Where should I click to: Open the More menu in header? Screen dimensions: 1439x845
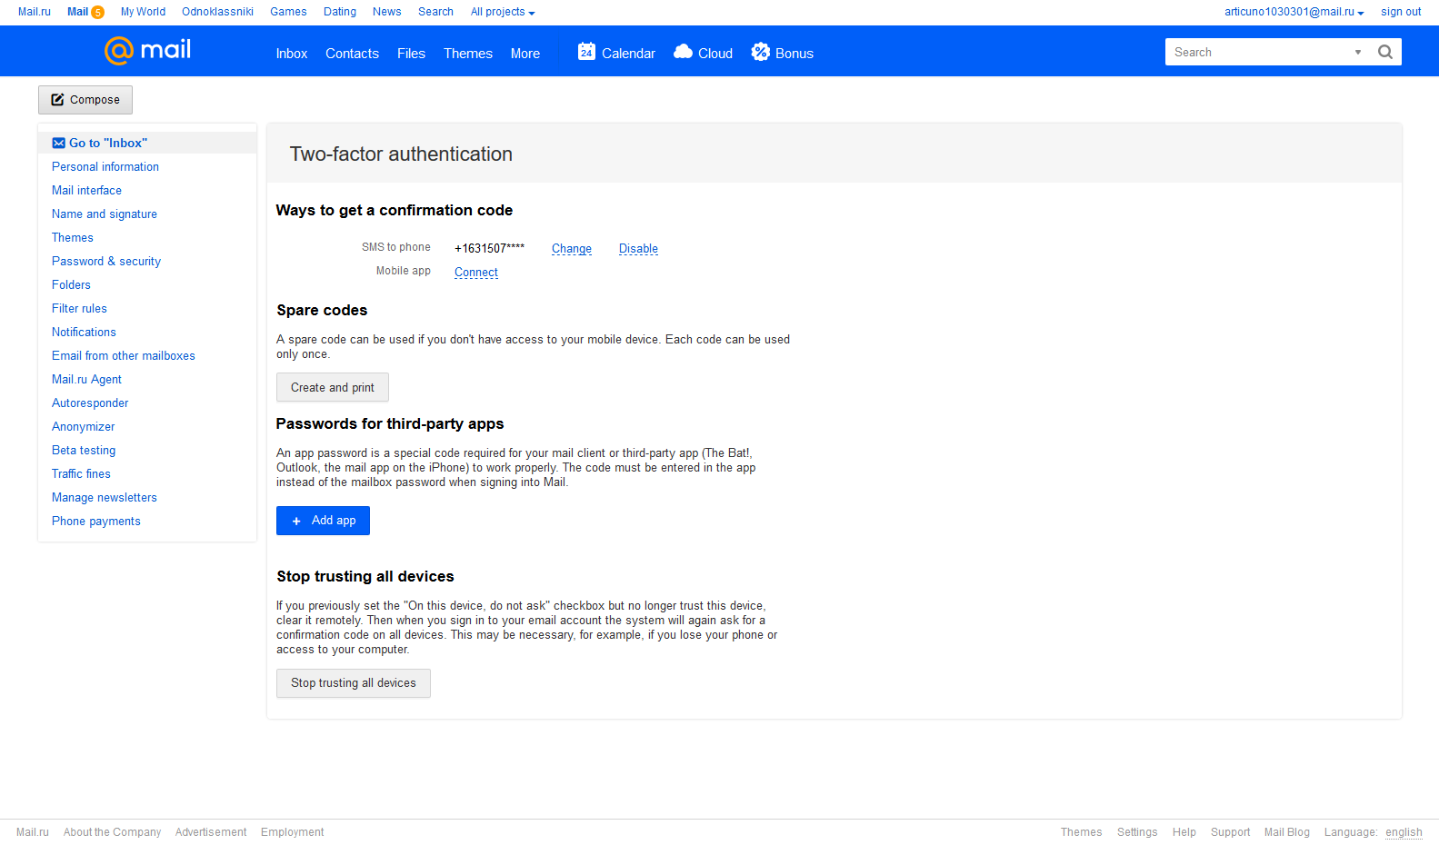click(525, 54)
